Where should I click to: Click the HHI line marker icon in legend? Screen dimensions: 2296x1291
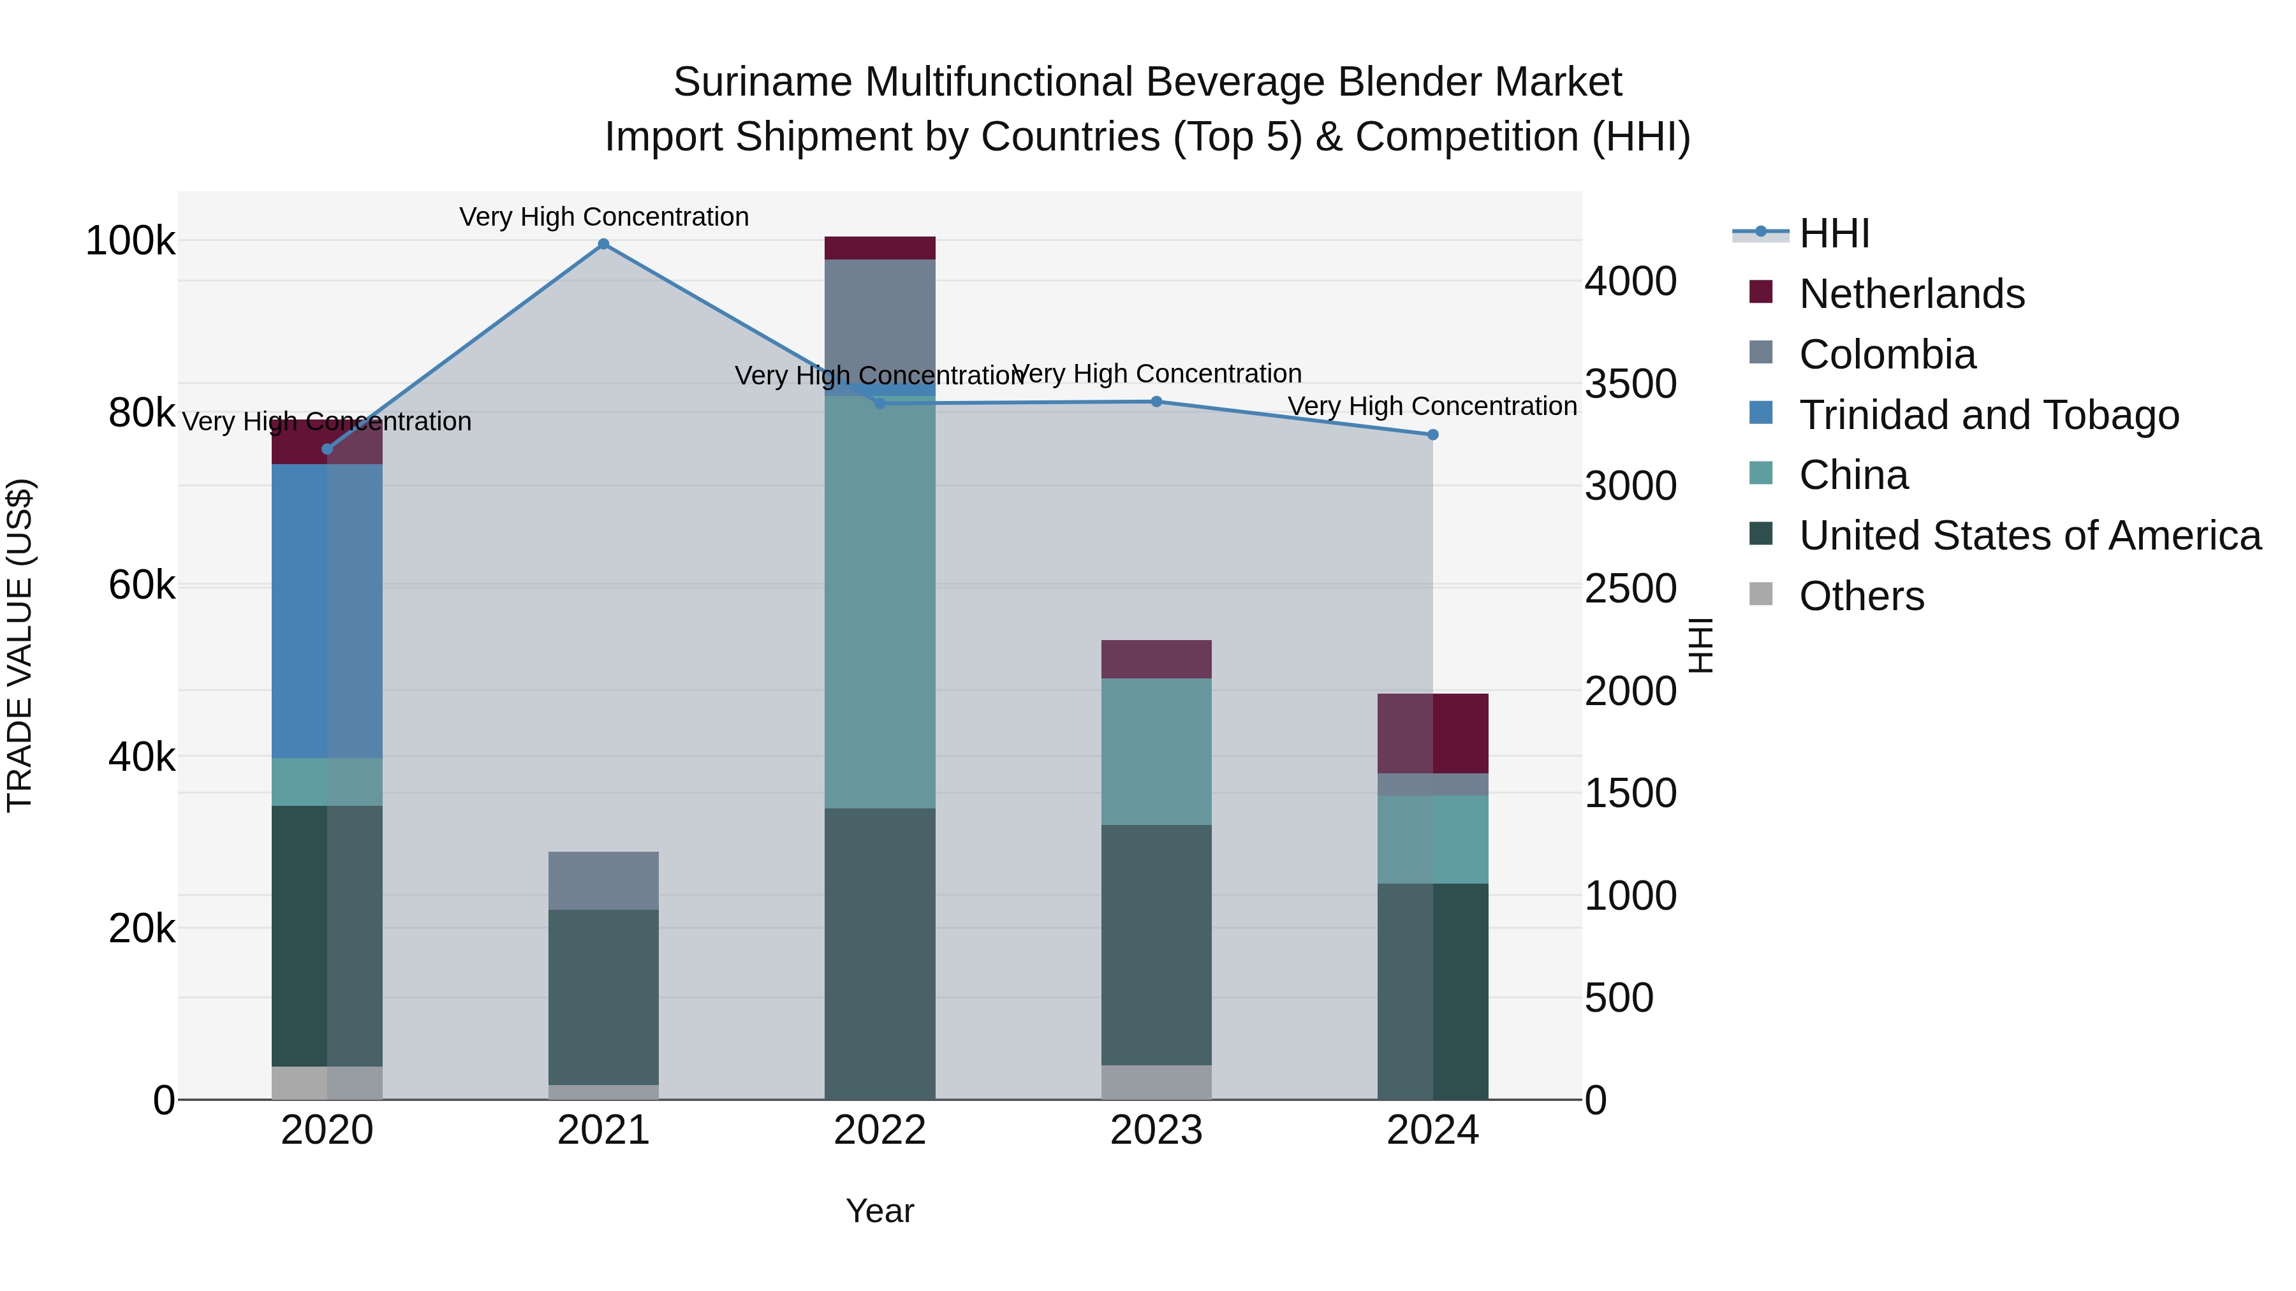(x=1761, y=231)
